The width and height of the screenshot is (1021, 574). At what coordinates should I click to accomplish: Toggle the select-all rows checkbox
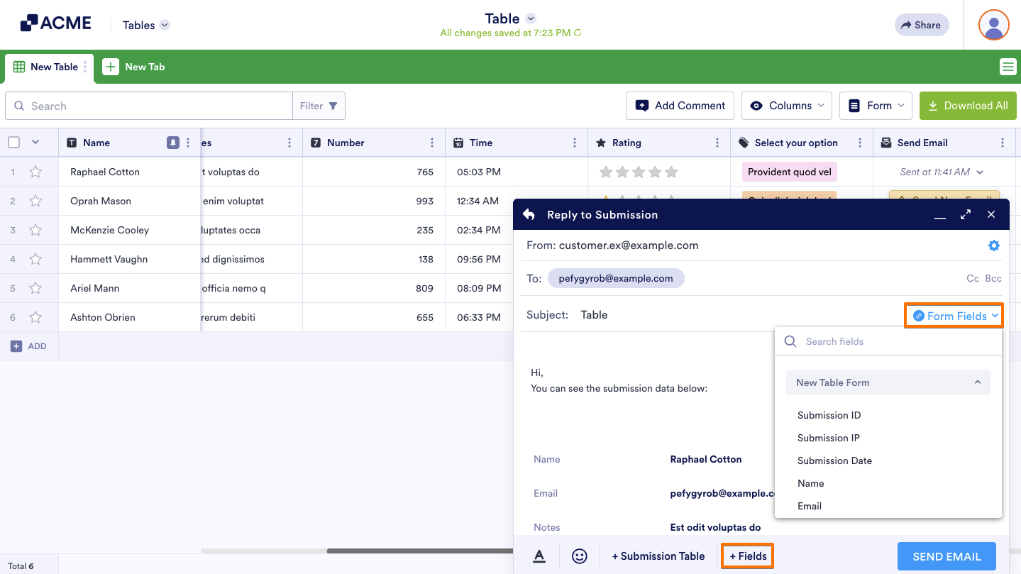point(14,143)
